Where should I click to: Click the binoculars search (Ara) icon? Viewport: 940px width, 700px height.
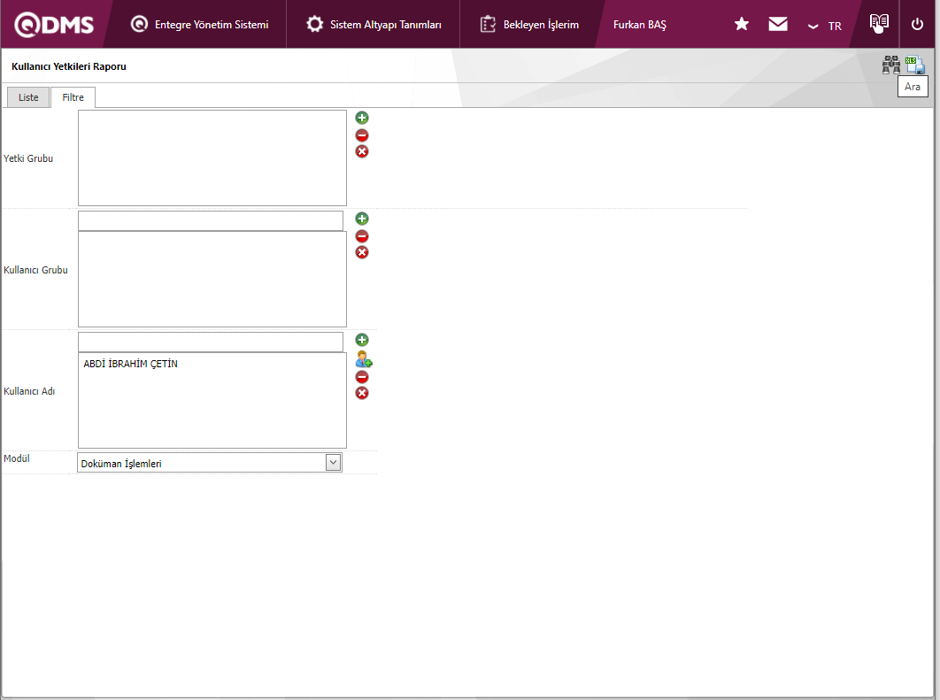click(890, 65)
